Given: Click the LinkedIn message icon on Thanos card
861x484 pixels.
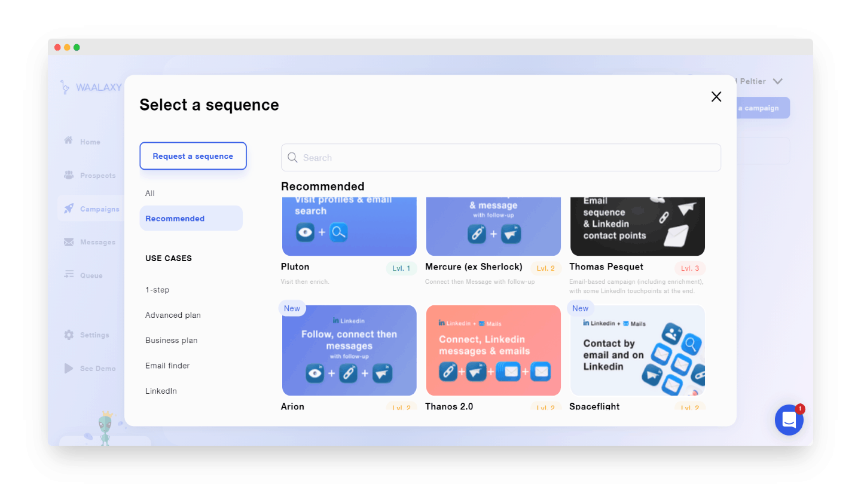Looking at the screenshot, I should click(x=477, y=371).
